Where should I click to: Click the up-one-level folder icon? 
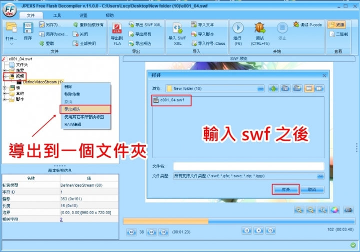(x=273, y=88)
